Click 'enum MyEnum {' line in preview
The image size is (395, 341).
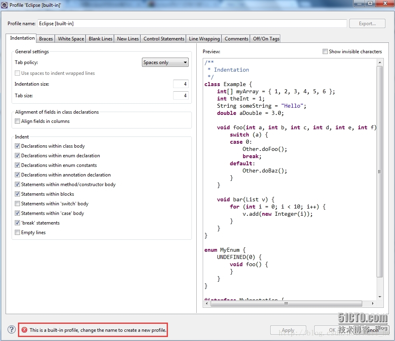point(225,250)
